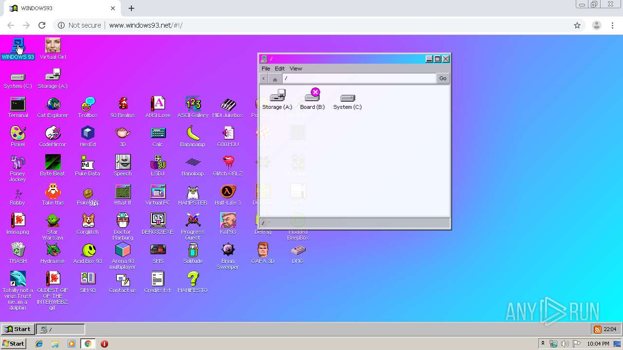Screen dimensions: 623x350
Task: Bookmark this page with the star
Action: tap(577, 25)
